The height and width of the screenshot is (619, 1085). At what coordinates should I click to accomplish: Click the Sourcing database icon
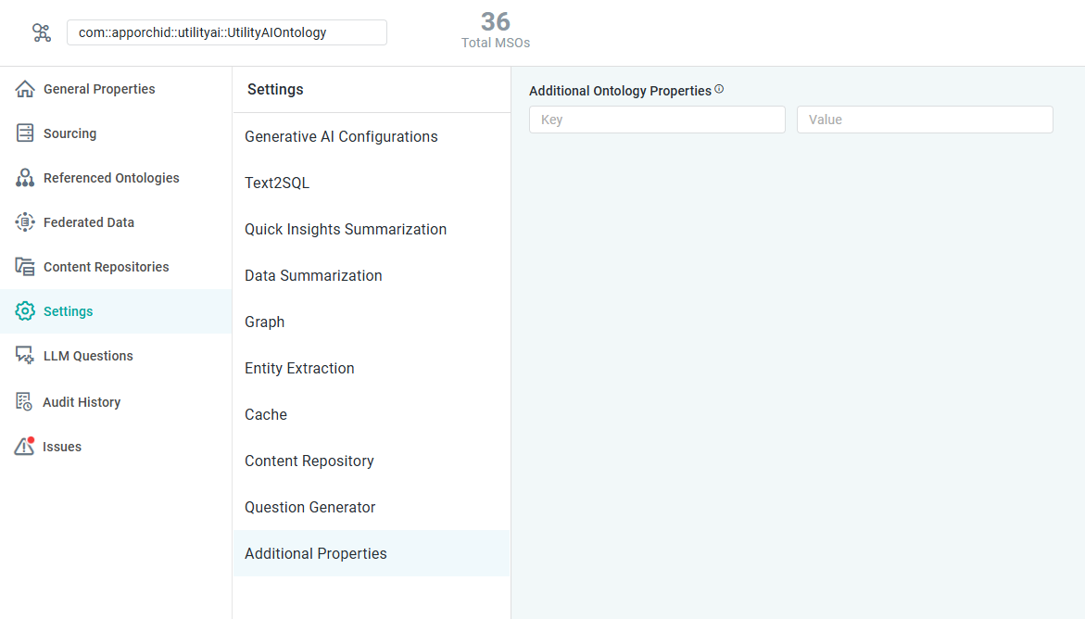(25, 133)
